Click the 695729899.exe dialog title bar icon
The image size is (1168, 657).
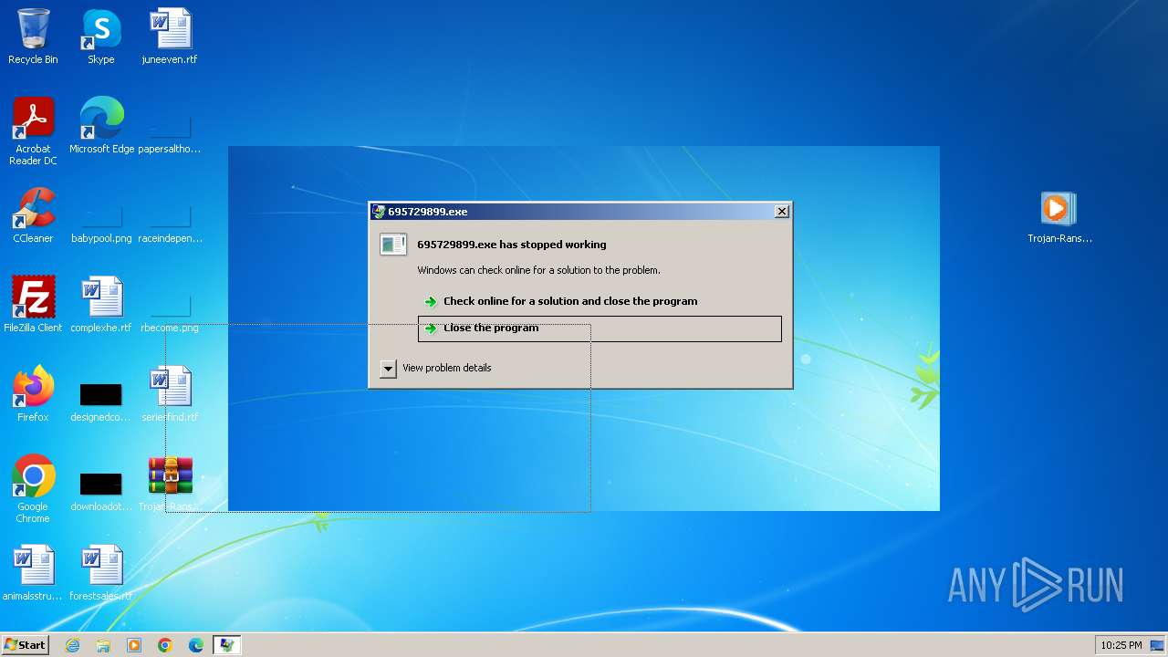(x=379, y=212)
